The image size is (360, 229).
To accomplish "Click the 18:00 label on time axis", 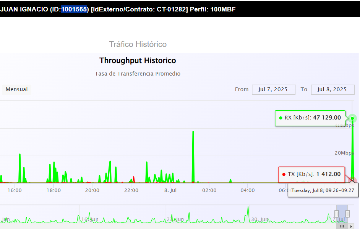I will [53, 190].
